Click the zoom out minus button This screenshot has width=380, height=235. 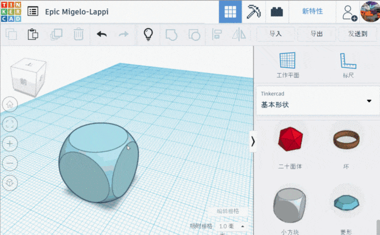coord(9,163)
